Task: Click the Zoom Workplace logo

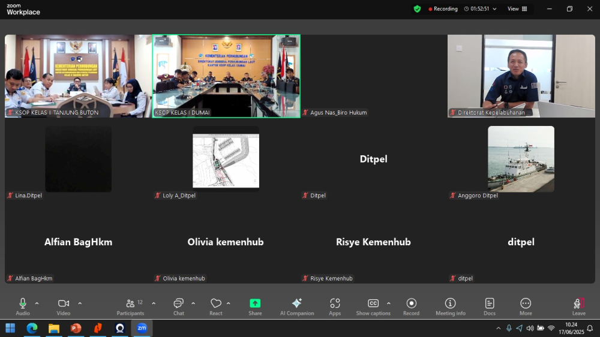Action: [23, 10]
